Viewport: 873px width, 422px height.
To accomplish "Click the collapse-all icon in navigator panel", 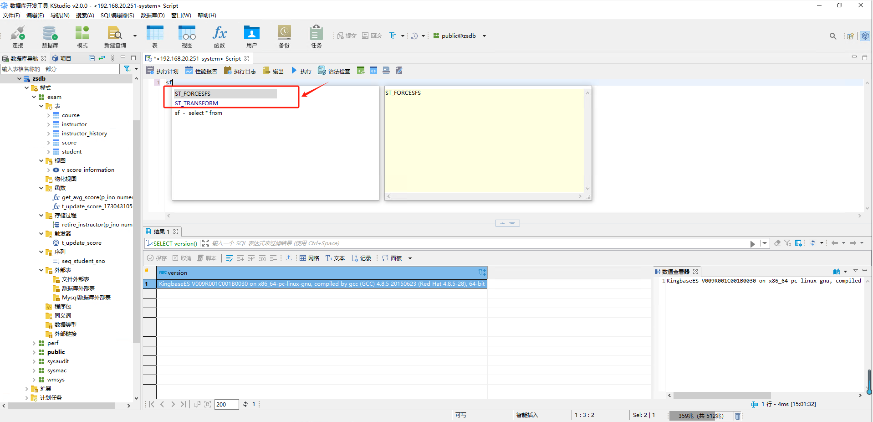I will tap(92, 58).
